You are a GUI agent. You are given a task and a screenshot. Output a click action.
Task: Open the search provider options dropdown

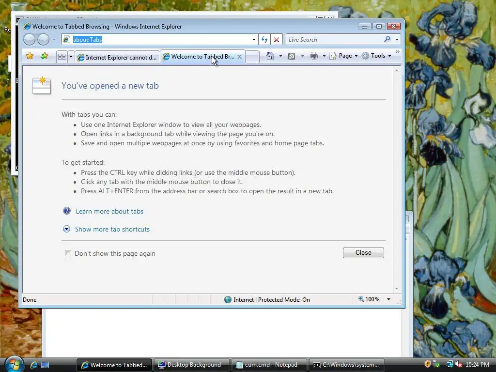(x=397, y=40)
